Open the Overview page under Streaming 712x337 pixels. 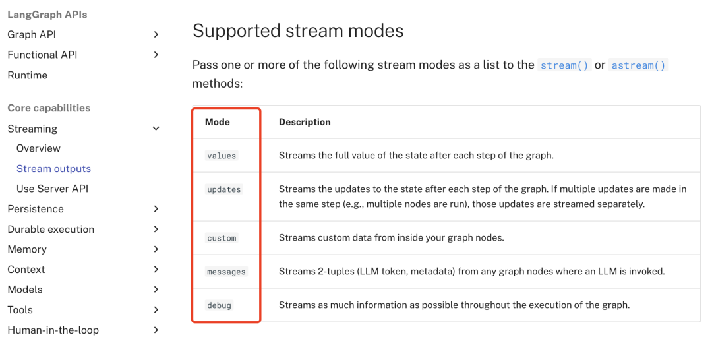38,148
